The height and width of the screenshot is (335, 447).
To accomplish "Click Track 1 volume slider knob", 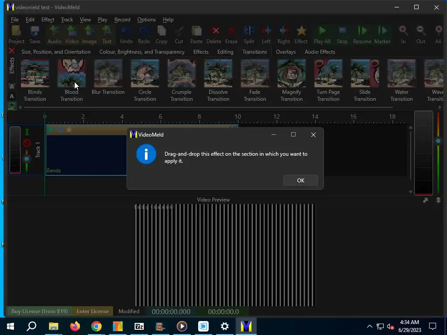I will point(27,159).
